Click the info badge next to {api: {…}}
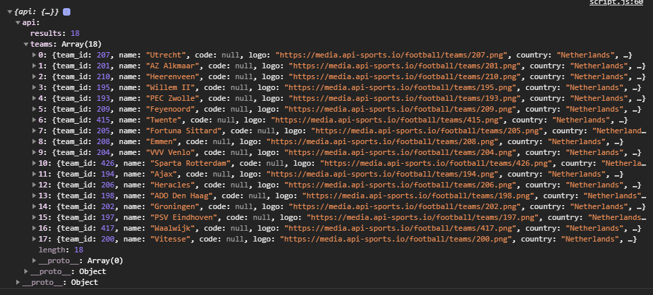653x295 pixels. tap(66, 12)
